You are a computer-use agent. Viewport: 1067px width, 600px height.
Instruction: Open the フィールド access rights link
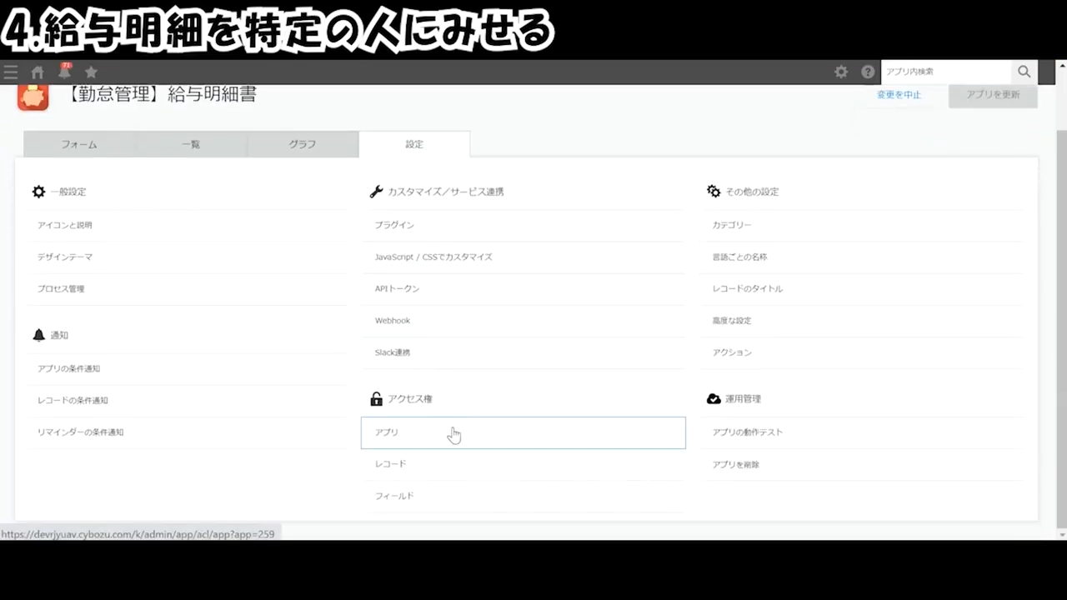394,497
